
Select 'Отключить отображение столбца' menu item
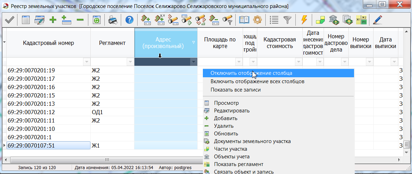pos(251,73)
